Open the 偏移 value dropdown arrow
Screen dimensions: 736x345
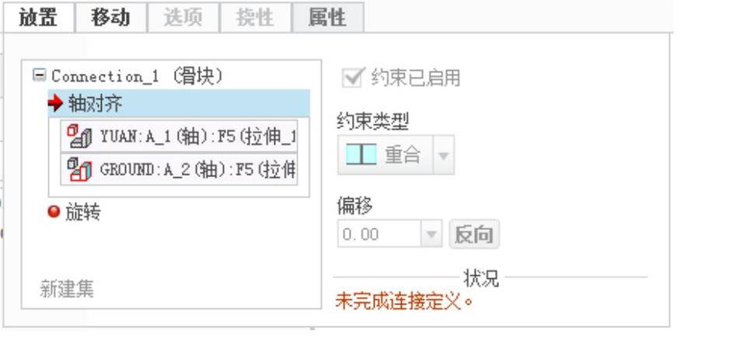coord(431,233)
